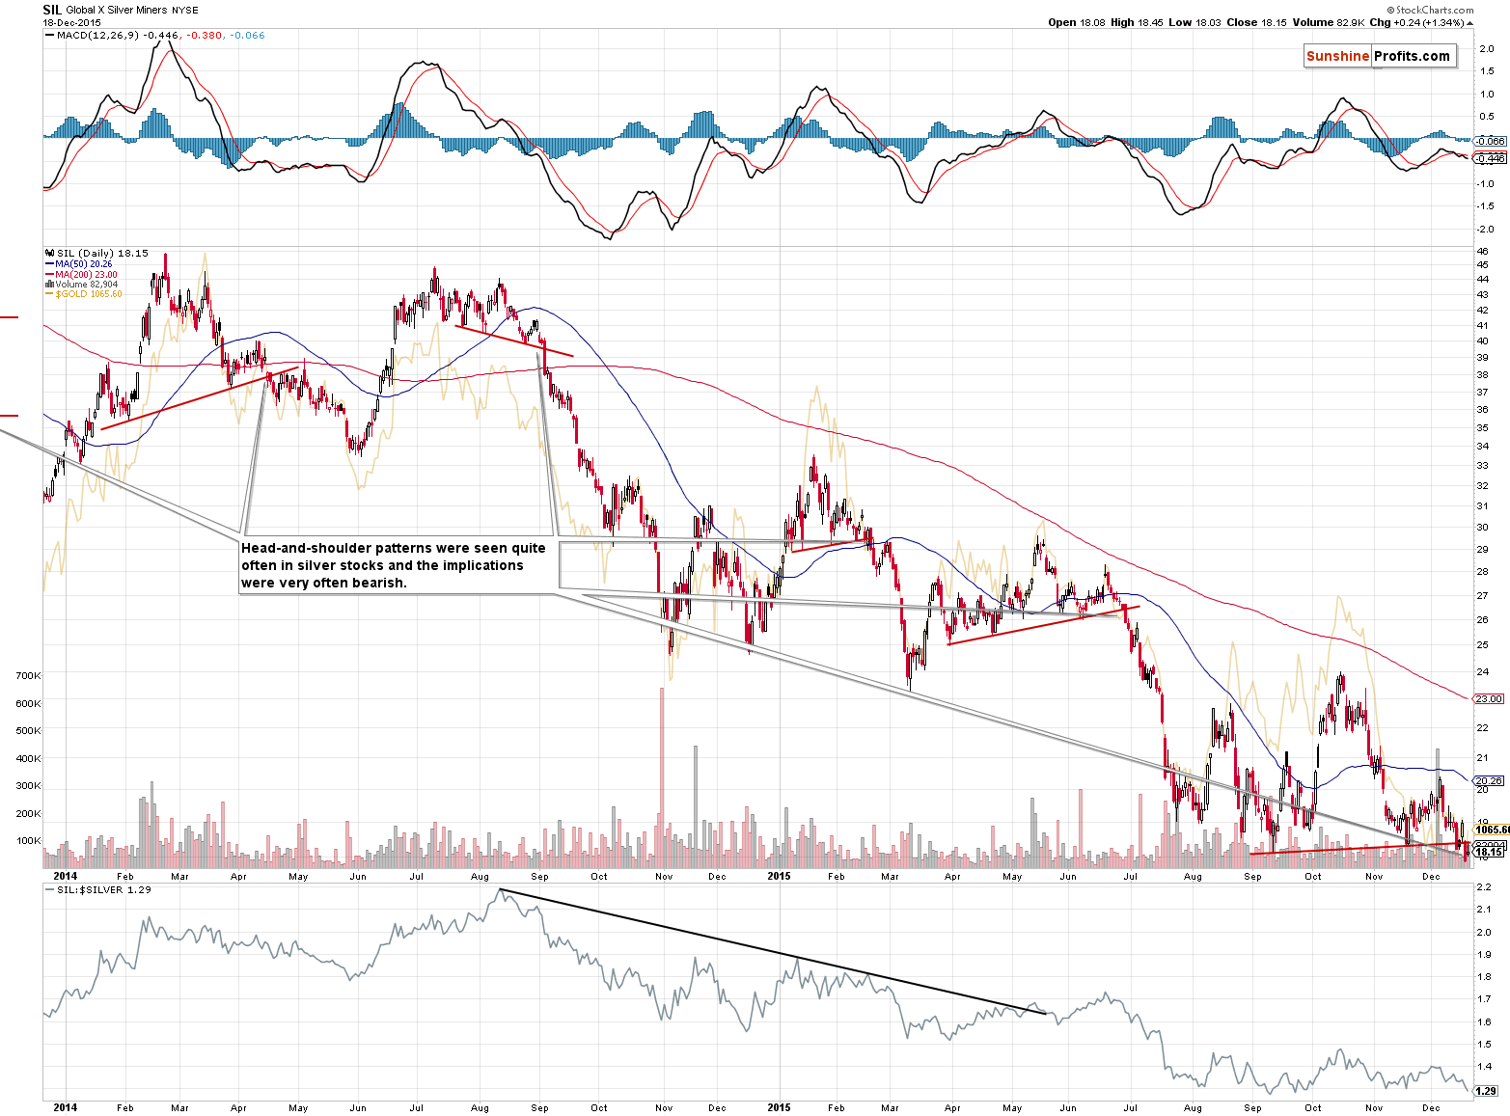
Task: Click the MACD(12,26,9) indicator legend
Action: click(154, 35)
